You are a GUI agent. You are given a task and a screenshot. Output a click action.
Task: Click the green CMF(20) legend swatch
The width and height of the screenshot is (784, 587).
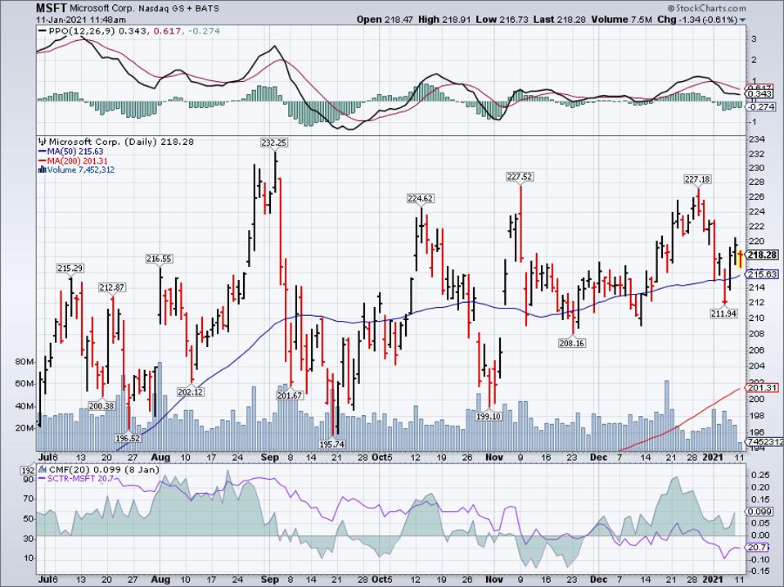click(42, 469)
